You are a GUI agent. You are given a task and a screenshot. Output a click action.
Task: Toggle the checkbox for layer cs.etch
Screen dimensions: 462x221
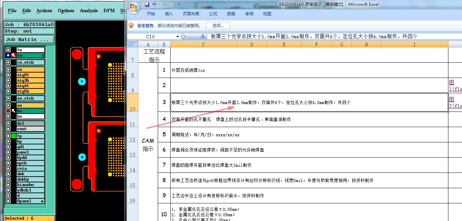pos(8,62)
